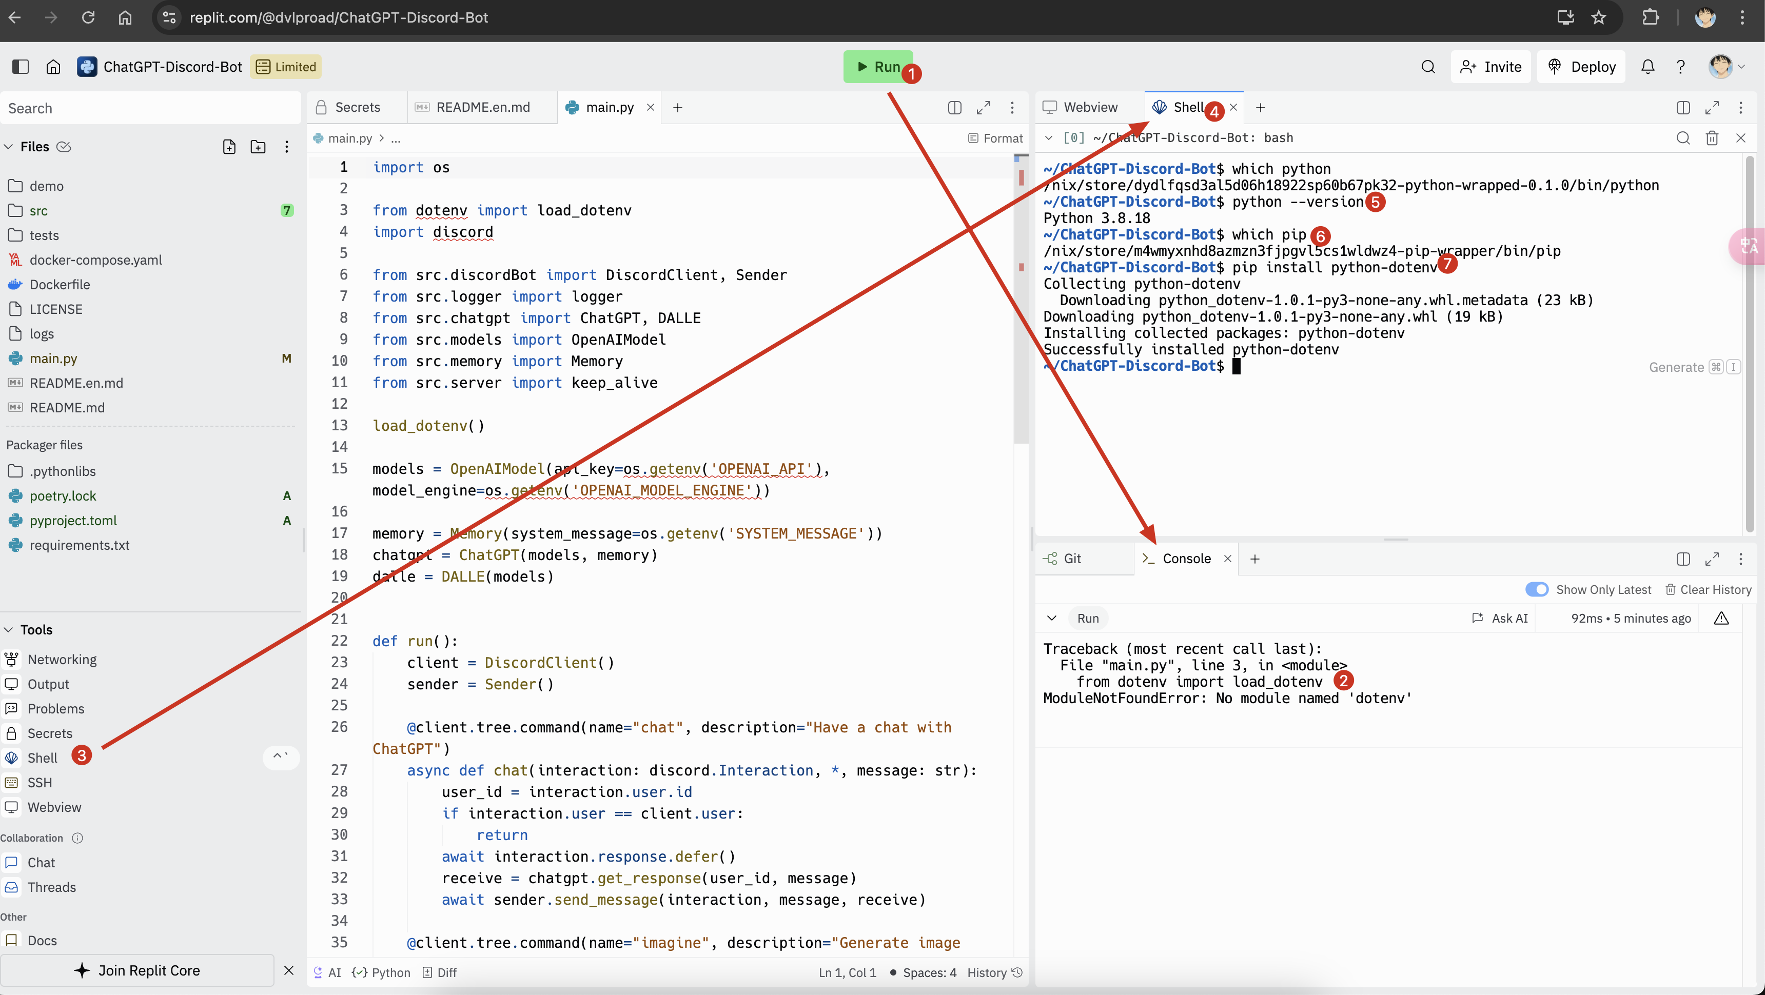Close the Console tab
Screen dimensions: 1765x995
coord(1228,559)
